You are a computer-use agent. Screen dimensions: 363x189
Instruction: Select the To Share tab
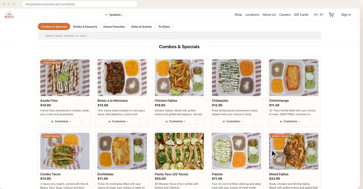(164, 27)
